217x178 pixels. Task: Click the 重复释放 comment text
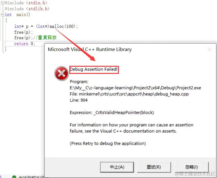click(47, 38)
